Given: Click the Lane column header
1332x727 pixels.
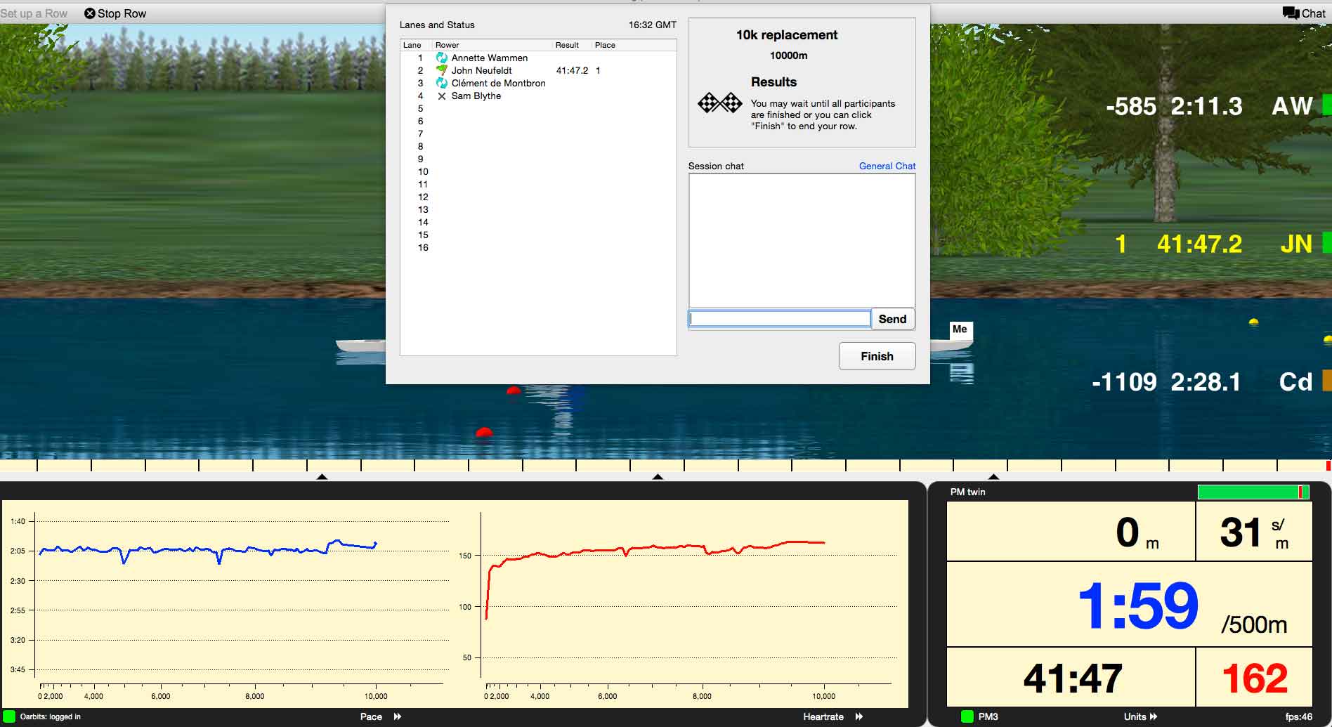Looking at the screenshot, I should click(412, 45).
